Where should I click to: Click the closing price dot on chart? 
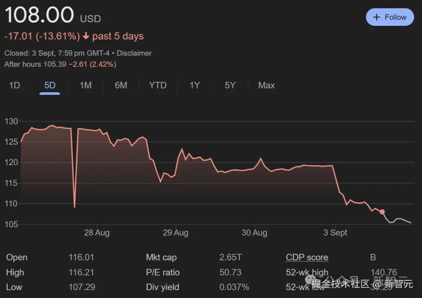pyautogui.click(x=382, y=212)
